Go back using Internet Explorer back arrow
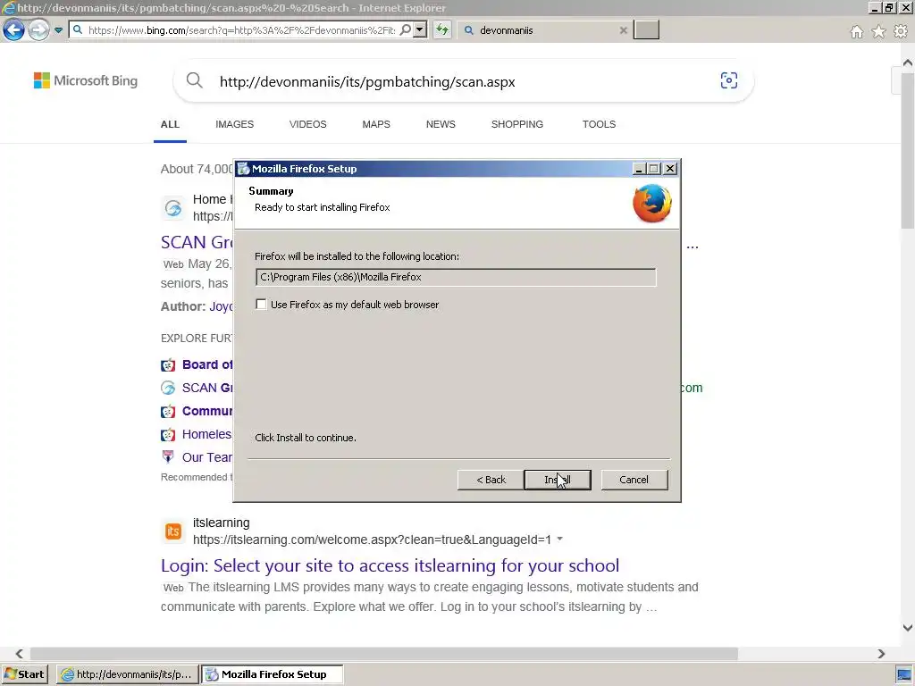 coord(13,29)
